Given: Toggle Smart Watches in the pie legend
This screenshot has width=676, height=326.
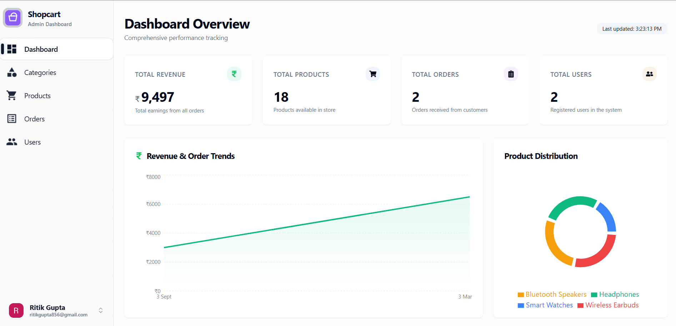Looking at the screenshot, I should pos(545,305).
